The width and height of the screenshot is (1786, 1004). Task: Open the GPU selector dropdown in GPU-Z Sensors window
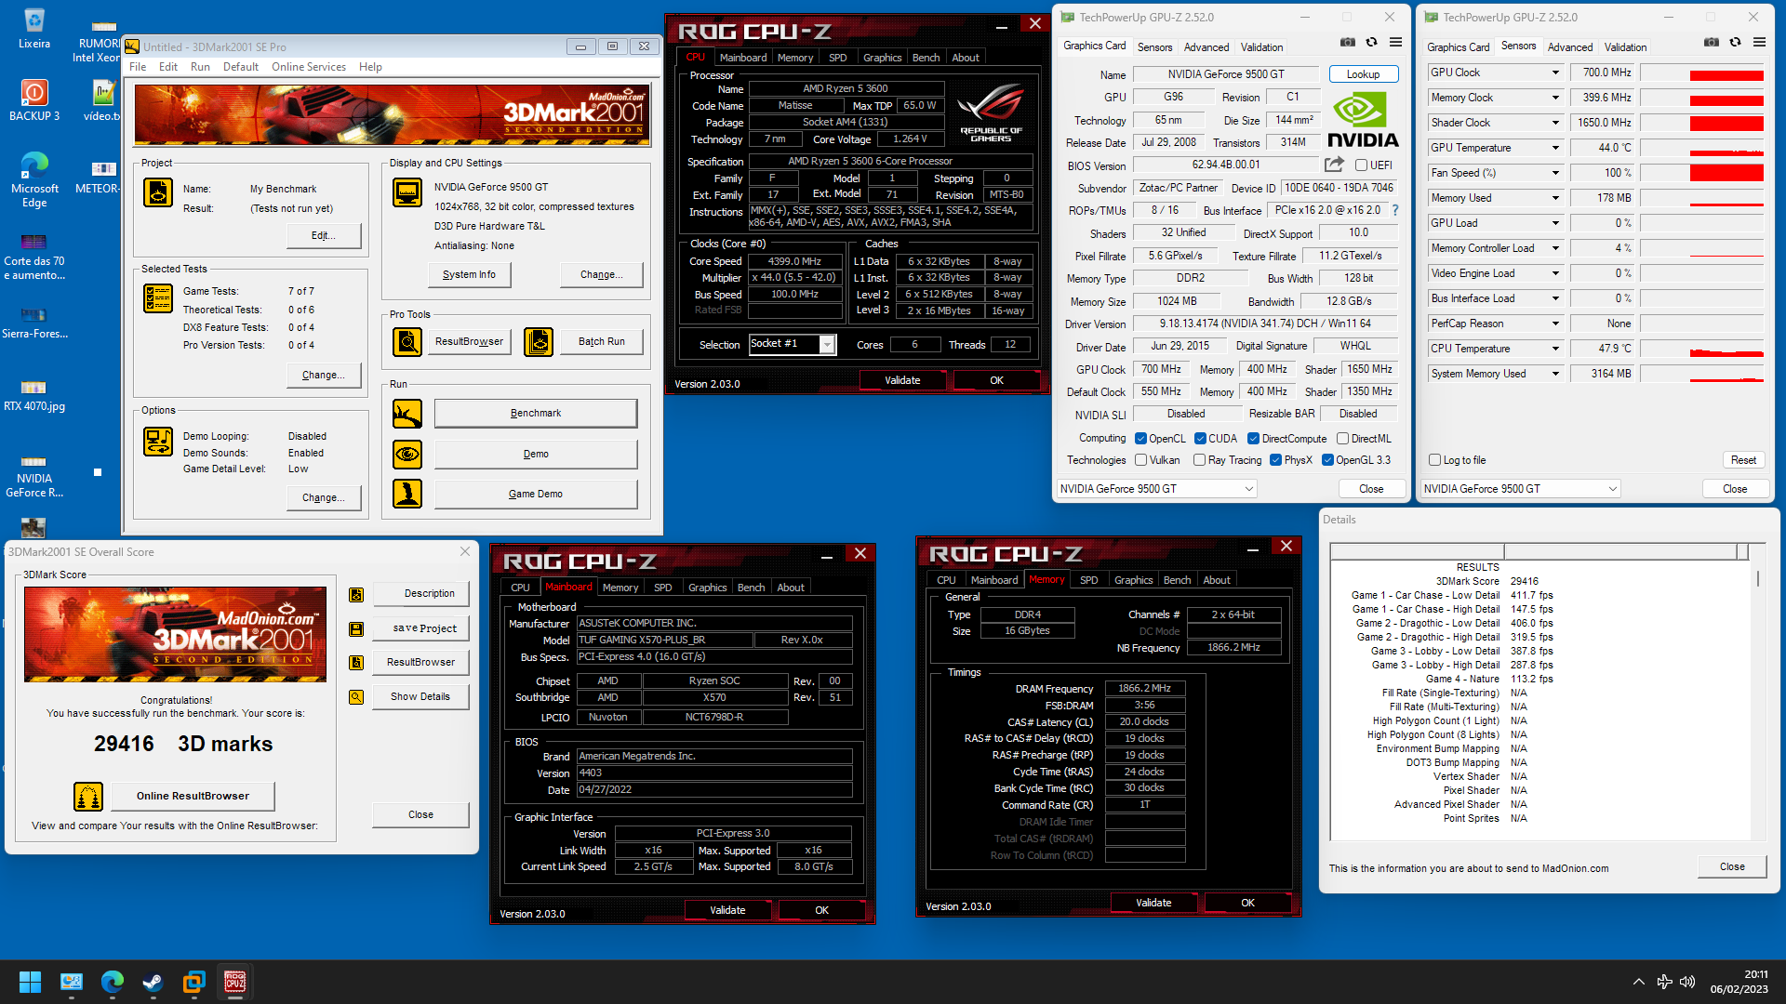(x=1612, y=489)
